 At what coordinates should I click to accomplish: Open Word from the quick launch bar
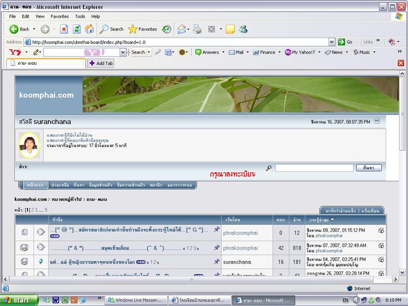[x=56, y=300]
